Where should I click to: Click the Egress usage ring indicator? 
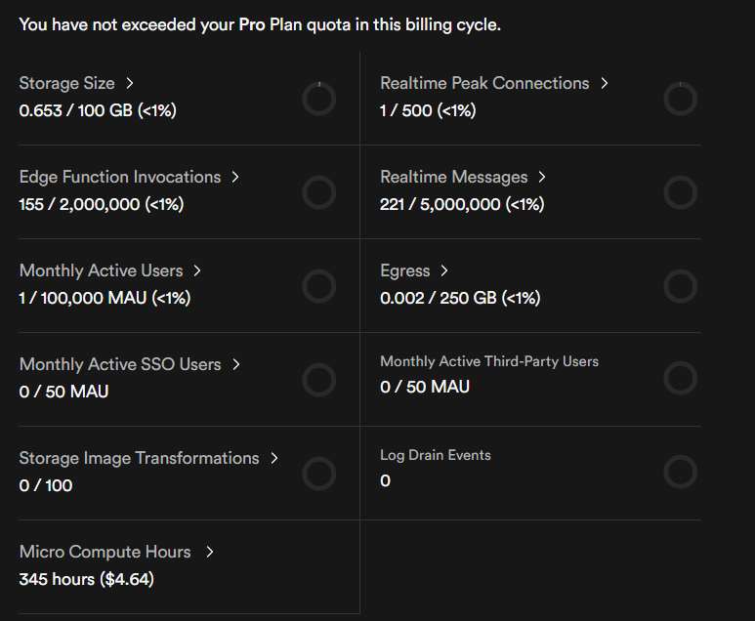pos(680,286)
